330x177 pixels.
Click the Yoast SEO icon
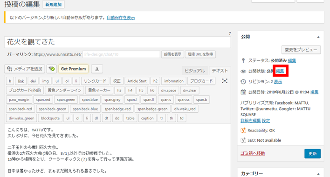click(243, 140)
